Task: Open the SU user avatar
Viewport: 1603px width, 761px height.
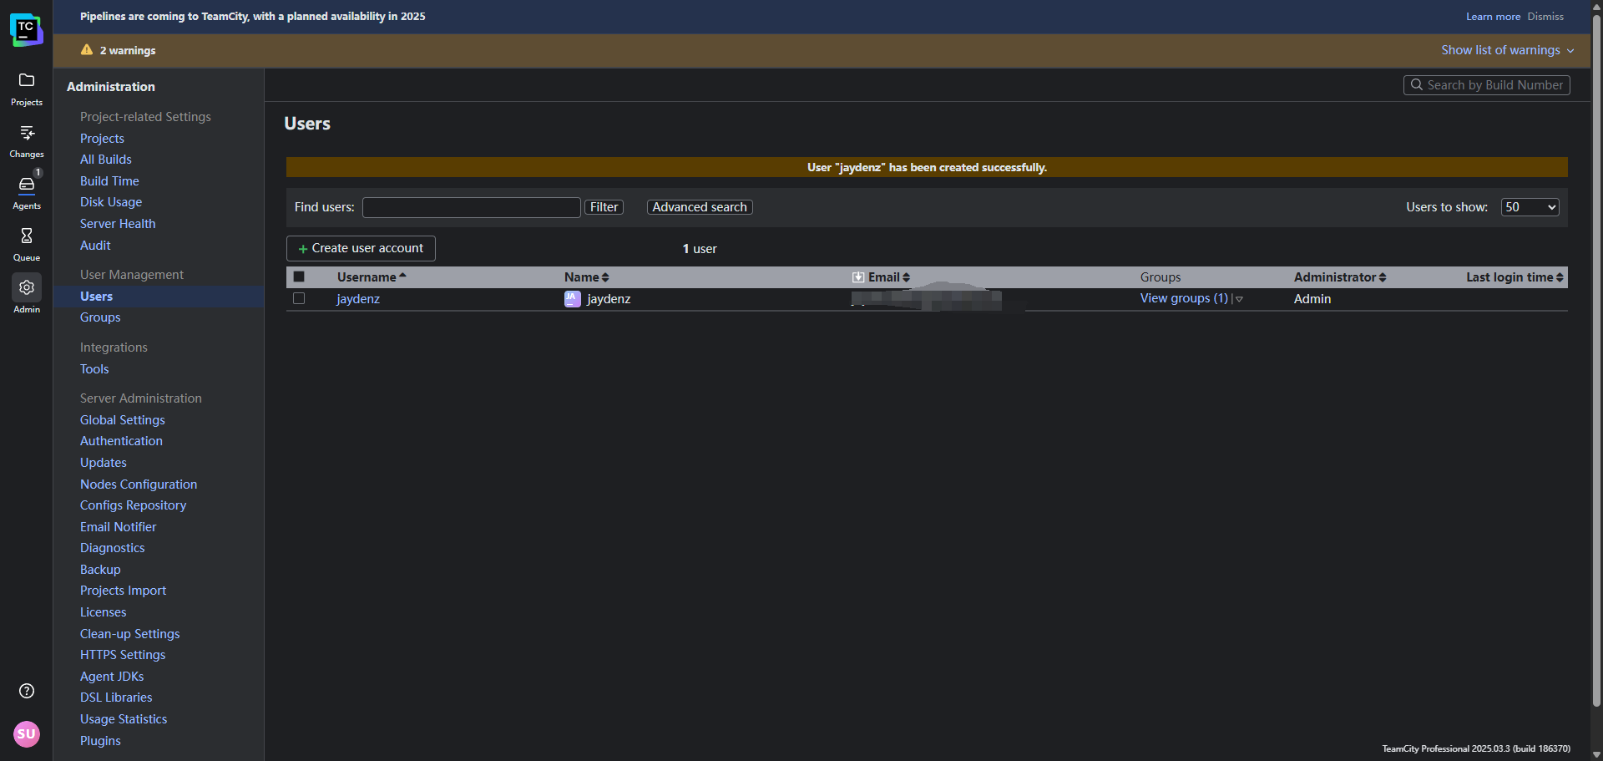Action: coord(27,734)
